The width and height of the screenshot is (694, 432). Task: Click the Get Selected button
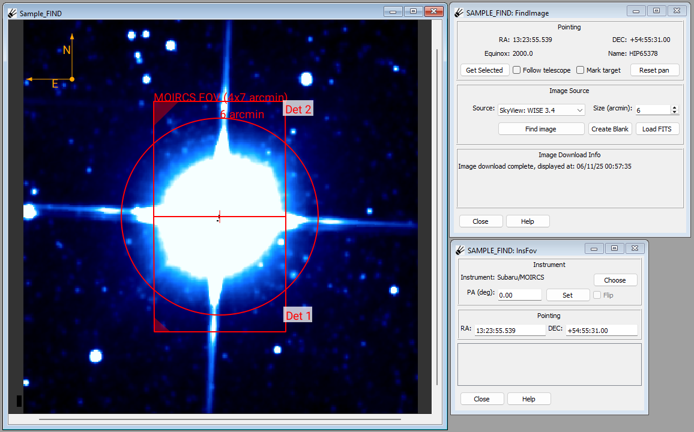[484, 70]
